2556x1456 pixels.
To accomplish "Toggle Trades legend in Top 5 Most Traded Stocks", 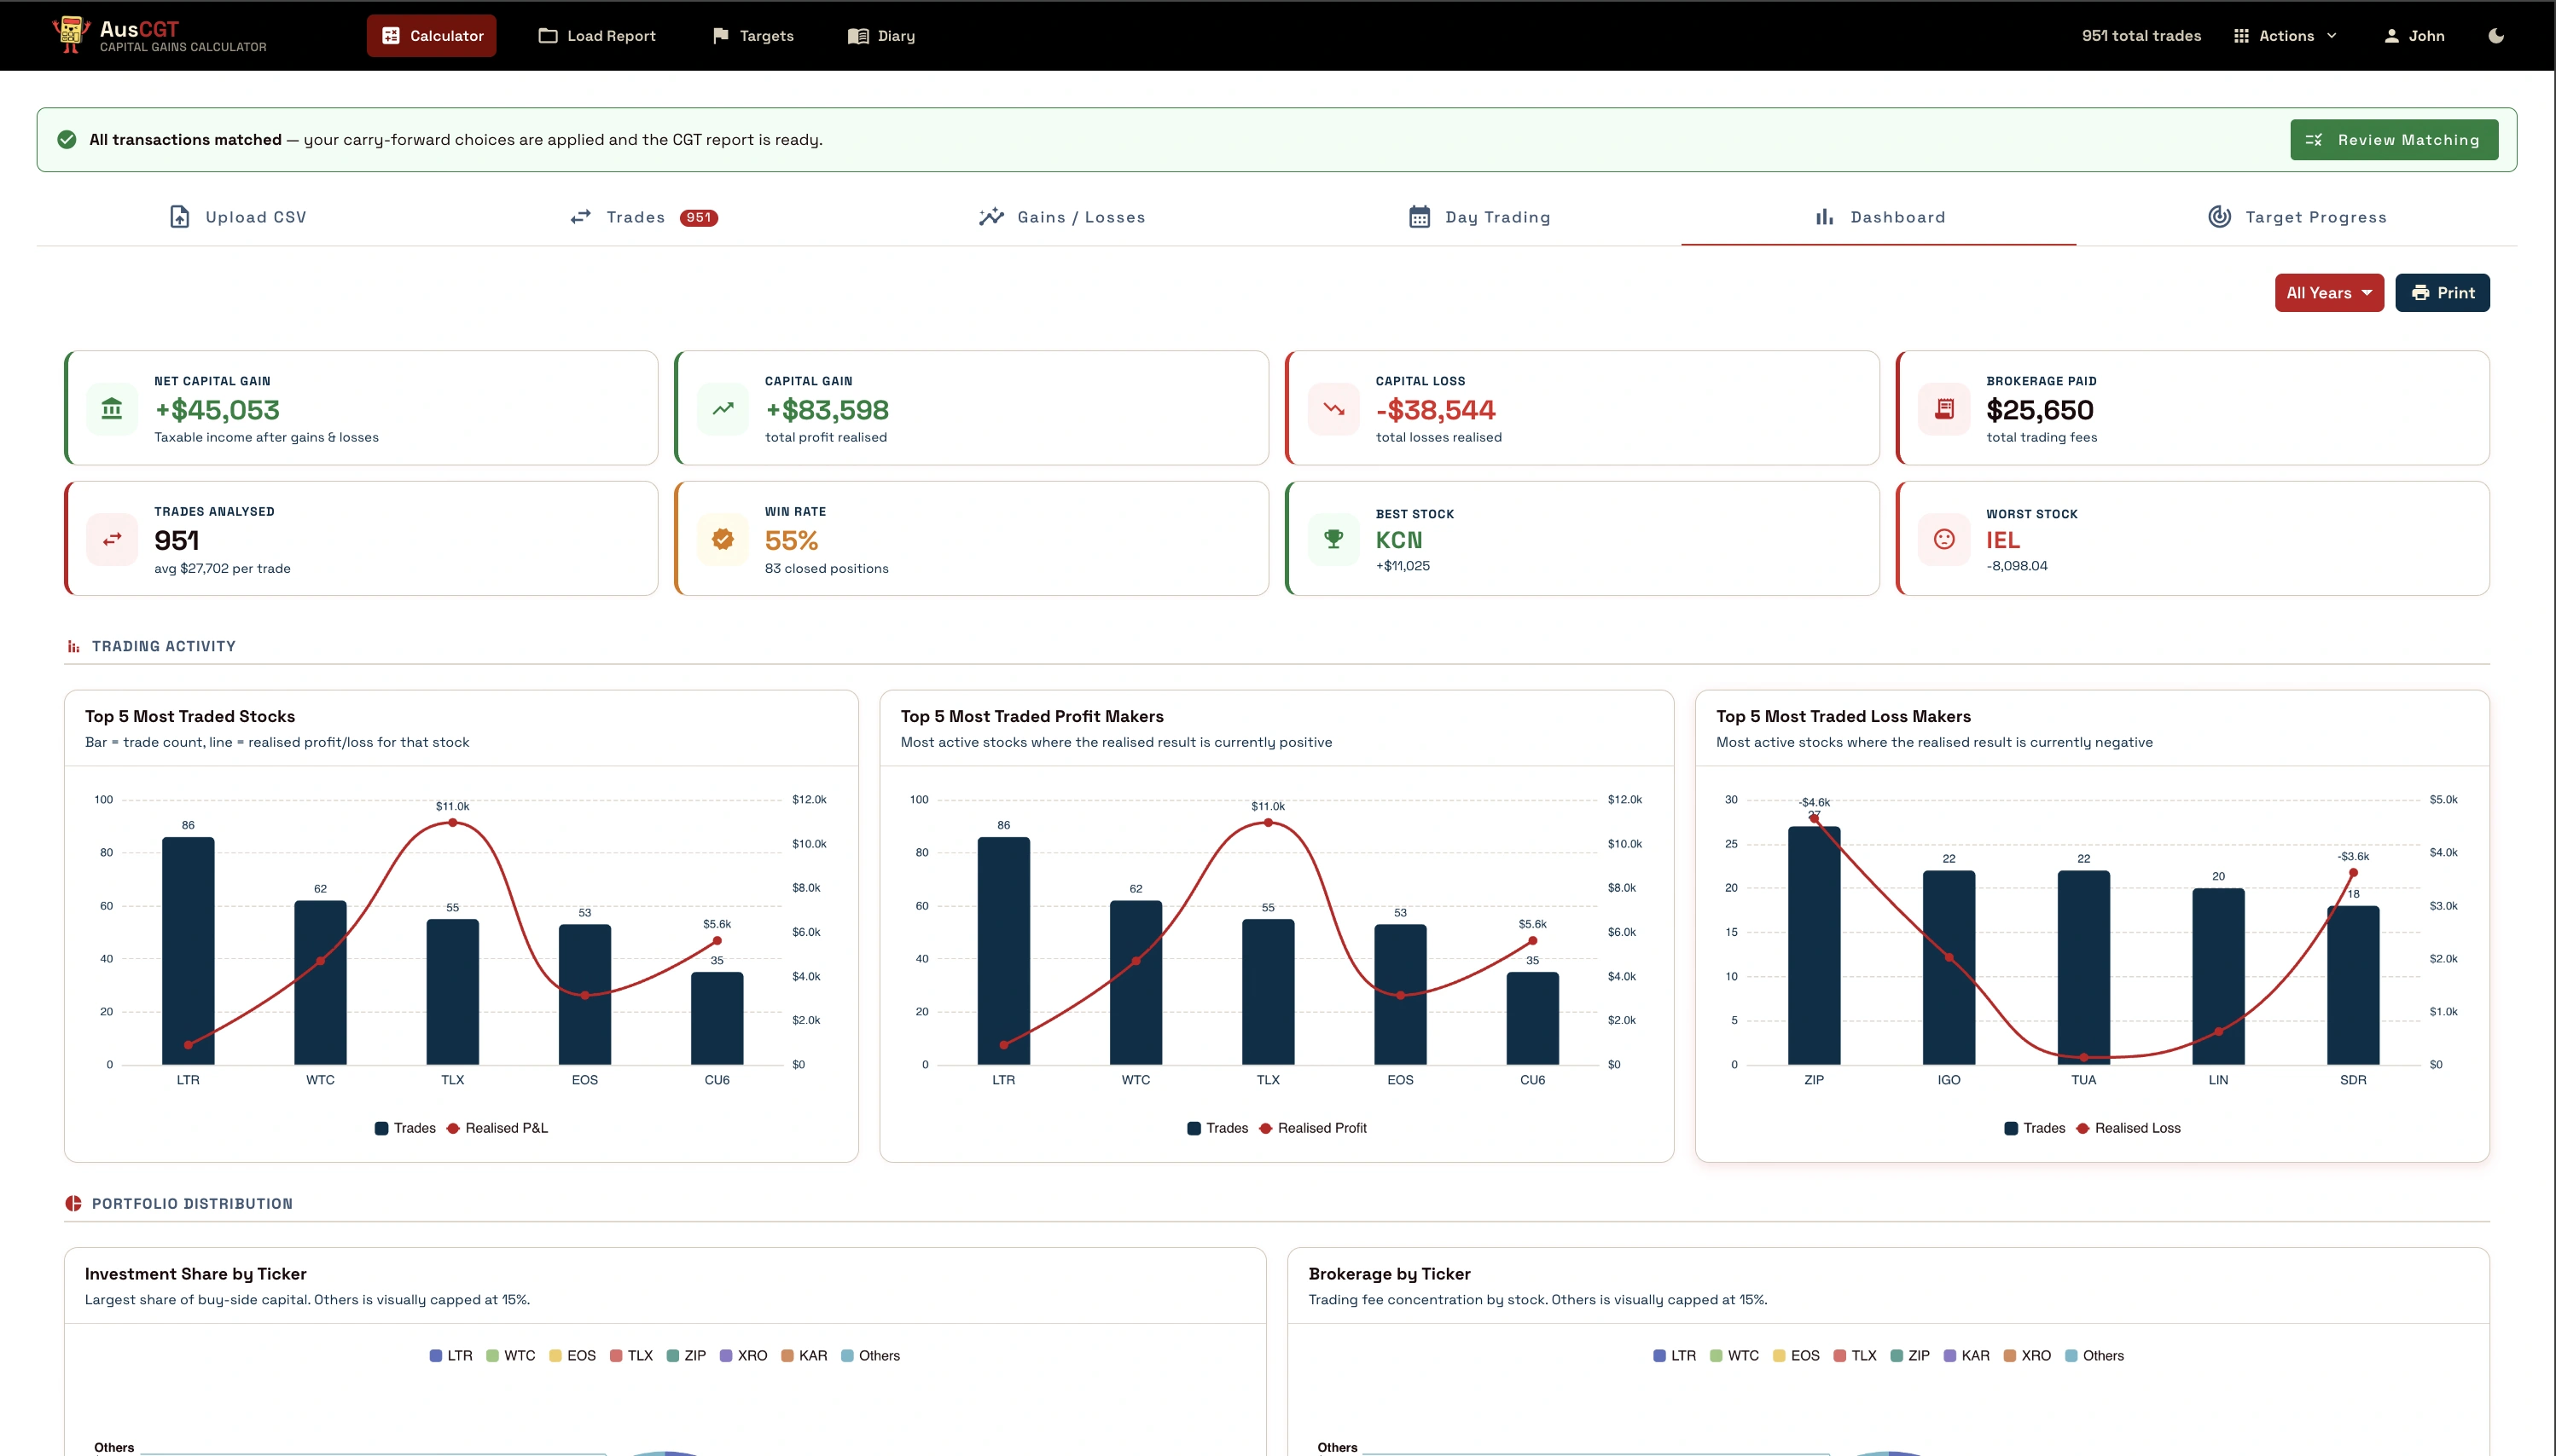I will pos(405,1128).
